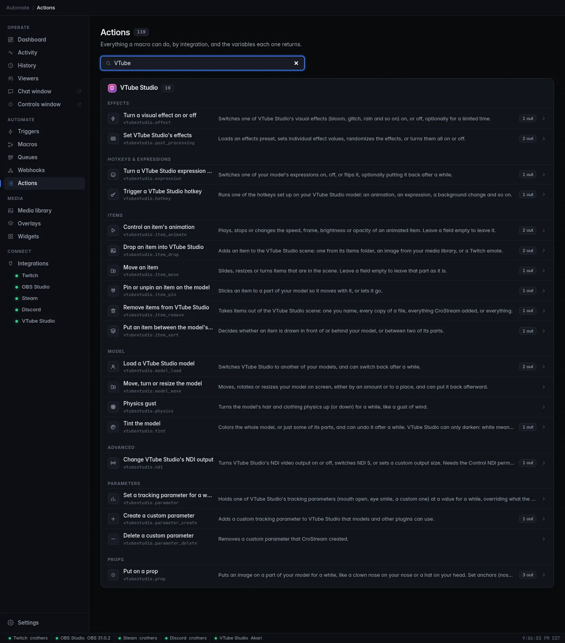Expand the Set VTube Studio's effects row chevron
Screen dimensions: 565x643
(x=544, y=139)
